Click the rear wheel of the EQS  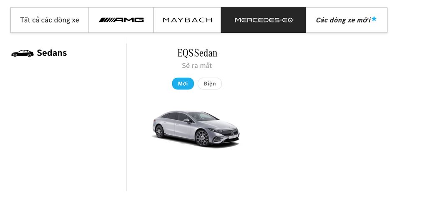point(160,131)
